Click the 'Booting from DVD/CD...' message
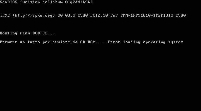The image size is (201, 111). pos(27,33)
